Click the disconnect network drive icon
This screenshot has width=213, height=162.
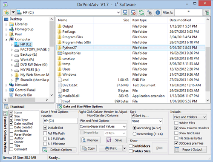[x=133, y=13]
